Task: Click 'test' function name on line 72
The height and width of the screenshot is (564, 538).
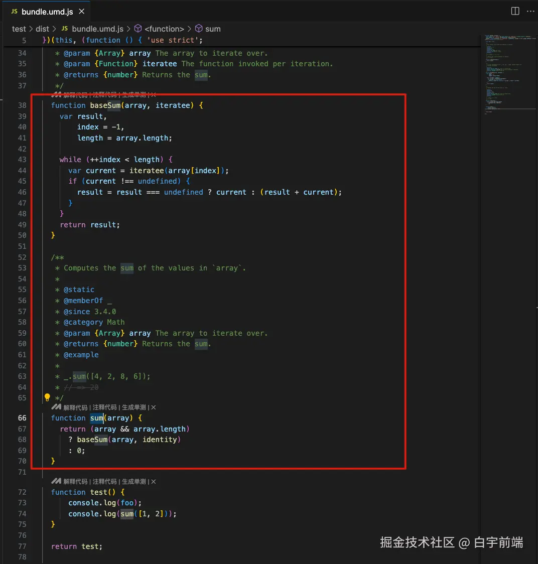Action: pyautogui.click(x=98, y=492)
